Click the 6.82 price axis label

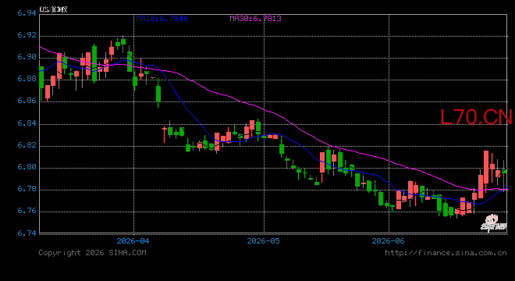click(27, 145)
